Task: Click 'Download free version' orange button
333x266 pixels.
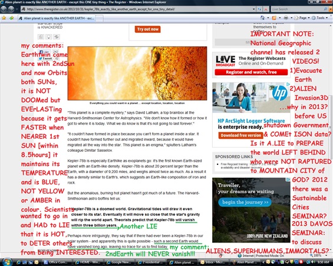Action: click(240, 135)
